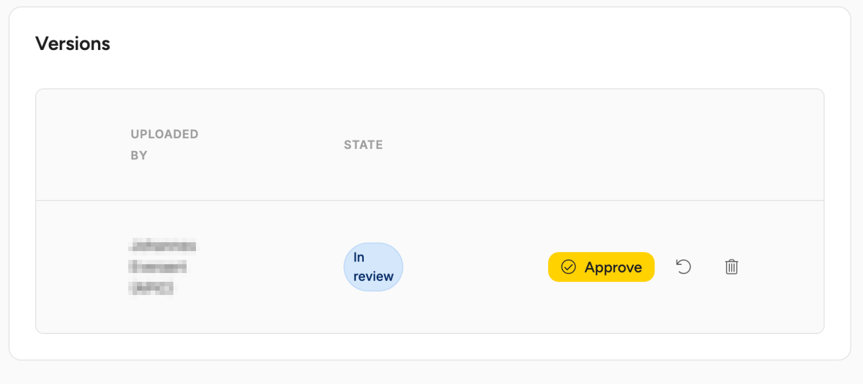Click the revert arrow icon
The height and width of the screenshot is (384, 863).
click(683, 267)
